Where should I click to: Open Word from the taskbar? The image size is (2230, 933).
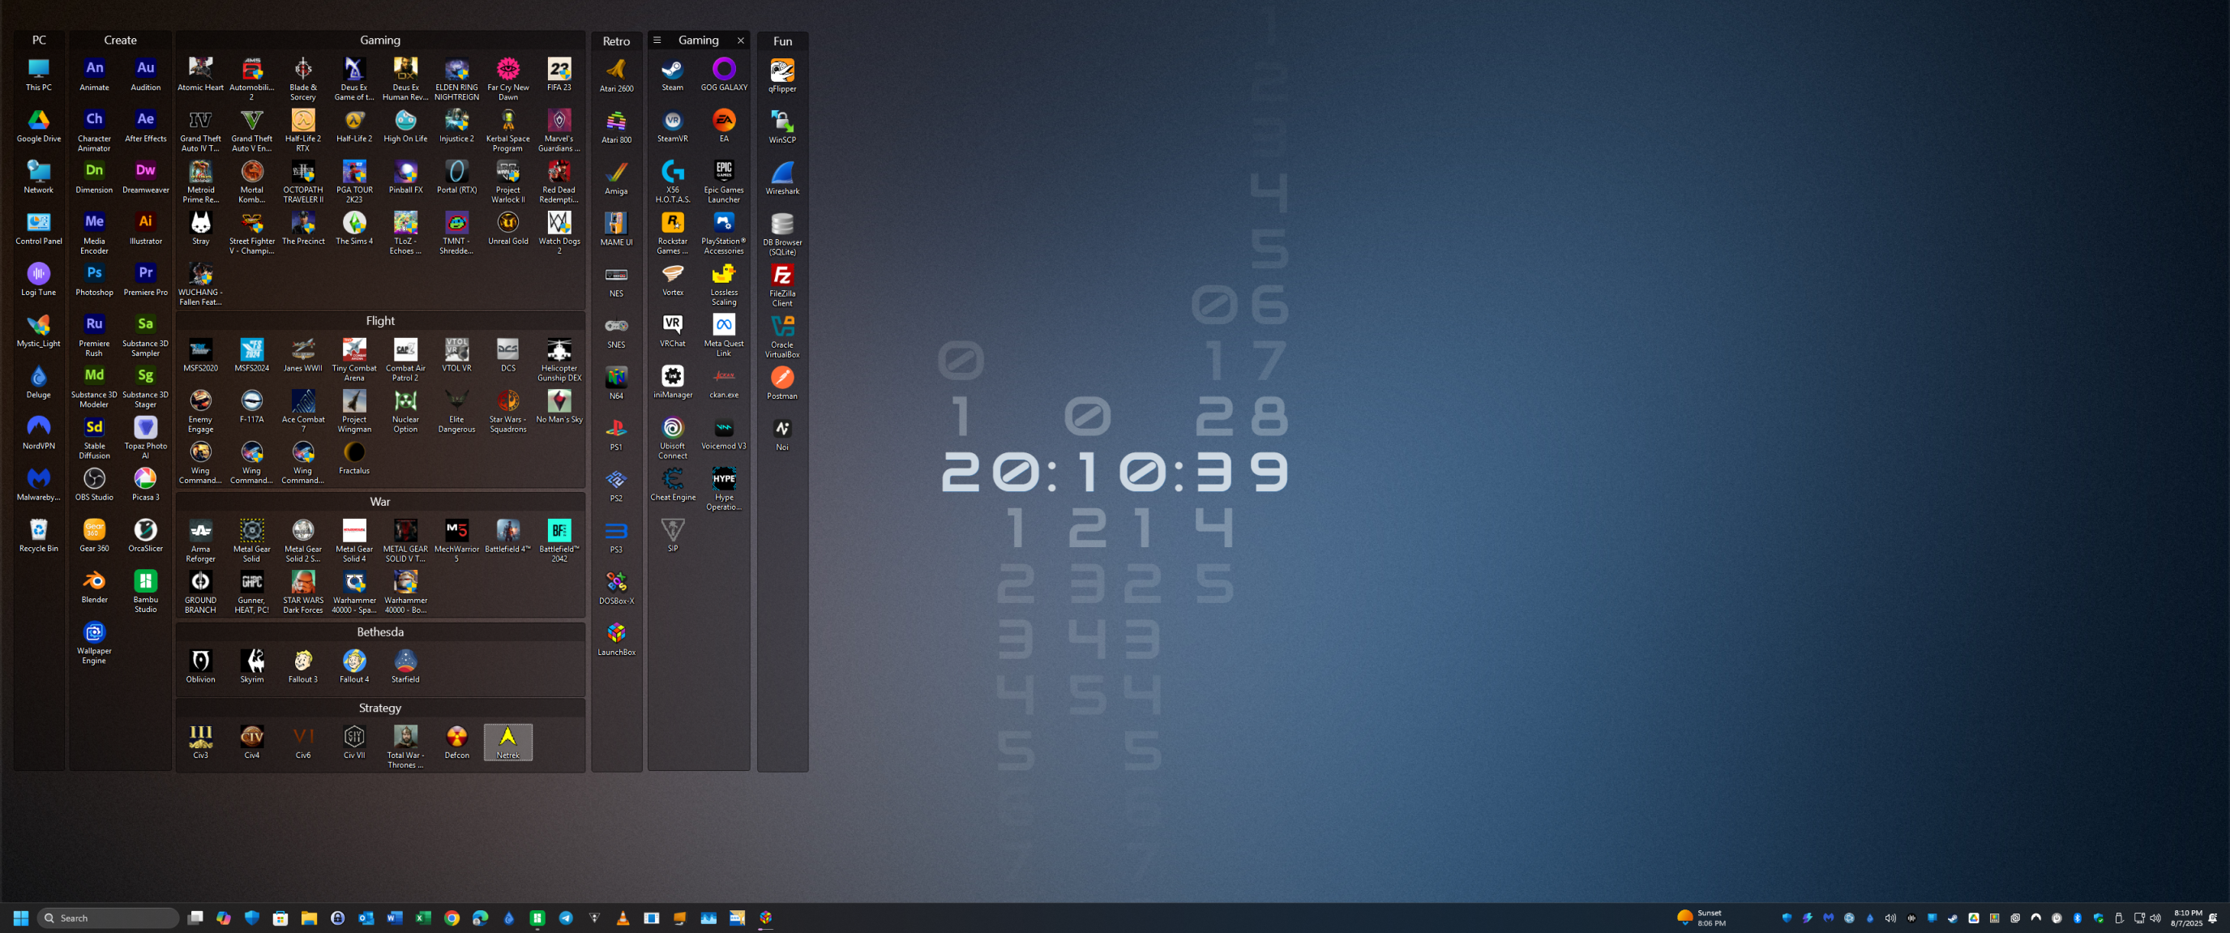395,918
